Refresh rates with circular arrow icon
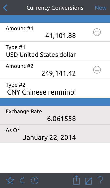The height and width of the screenshot is (188, 110). (x=22, y=180)
